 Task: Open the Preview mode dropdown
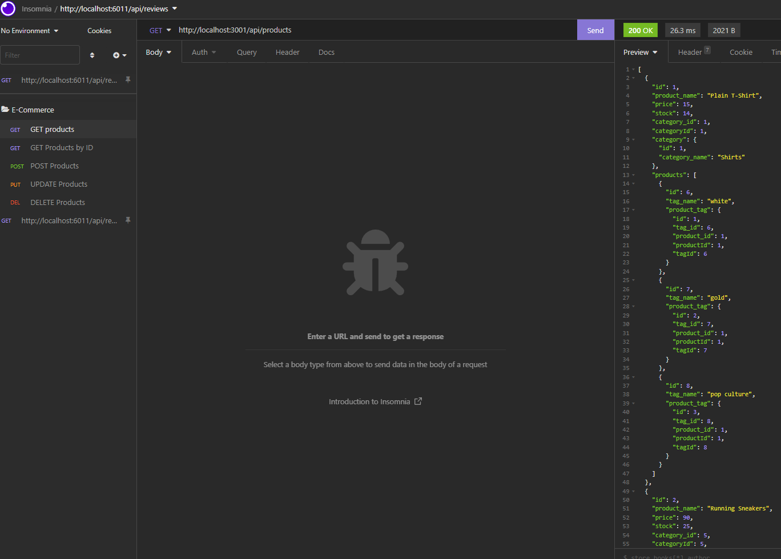point(641,52)
